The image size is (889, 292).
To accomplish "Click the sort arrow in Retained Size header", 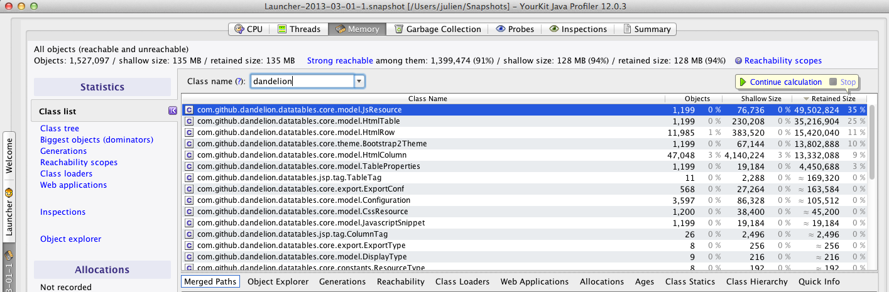I will [x=806, y=99].
